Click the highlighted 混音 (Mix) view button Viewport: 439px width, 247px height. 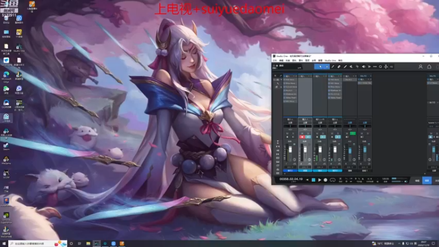tap(427, 181)
